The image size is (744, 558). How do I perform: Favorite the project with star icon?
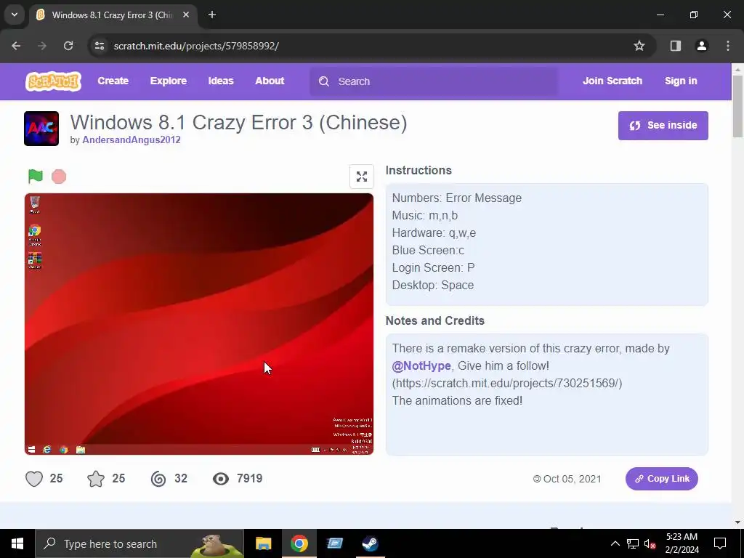[x=96, y=479]
